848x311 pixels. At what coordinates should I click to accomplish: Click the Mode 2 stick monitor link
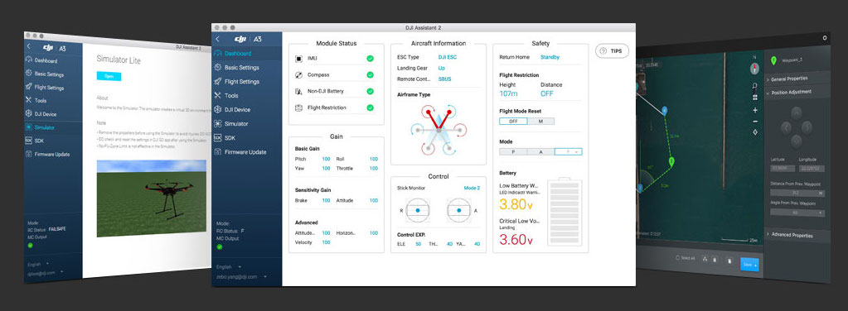point(472,188)
